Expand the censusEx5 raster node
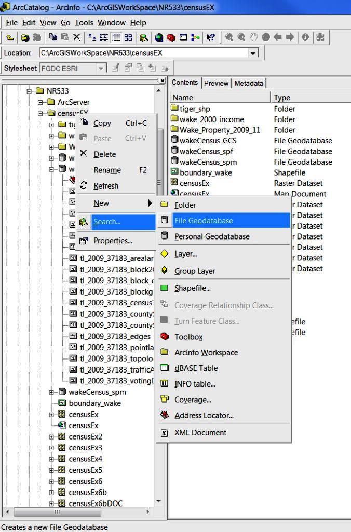 tap(51, 470)
